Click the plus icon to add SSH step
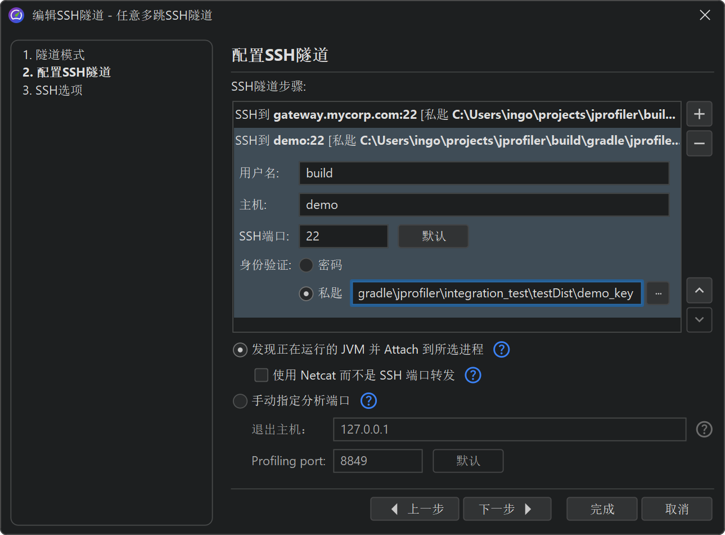 click(699, 114)
